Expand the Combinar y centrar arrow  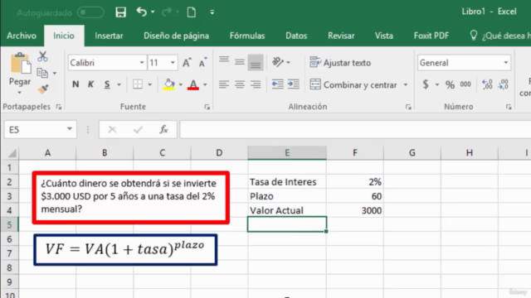(406, 84)
